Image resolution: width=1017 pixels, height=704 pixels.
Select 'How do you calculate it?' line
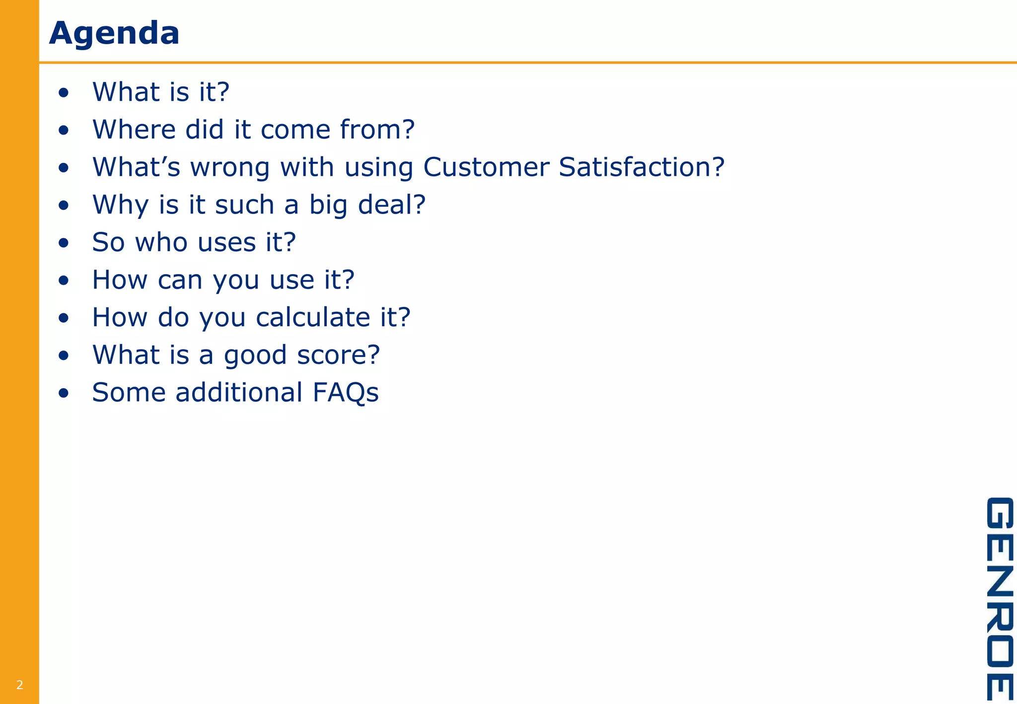(251, 318)
